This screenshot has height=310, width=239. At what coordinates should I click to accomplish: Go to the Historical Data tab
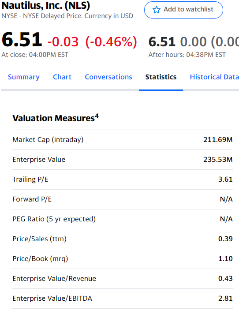(214, 77)
